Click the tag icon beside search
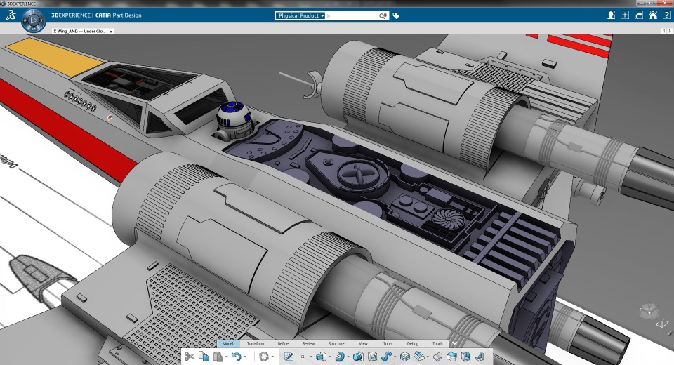 click(396, 15)
